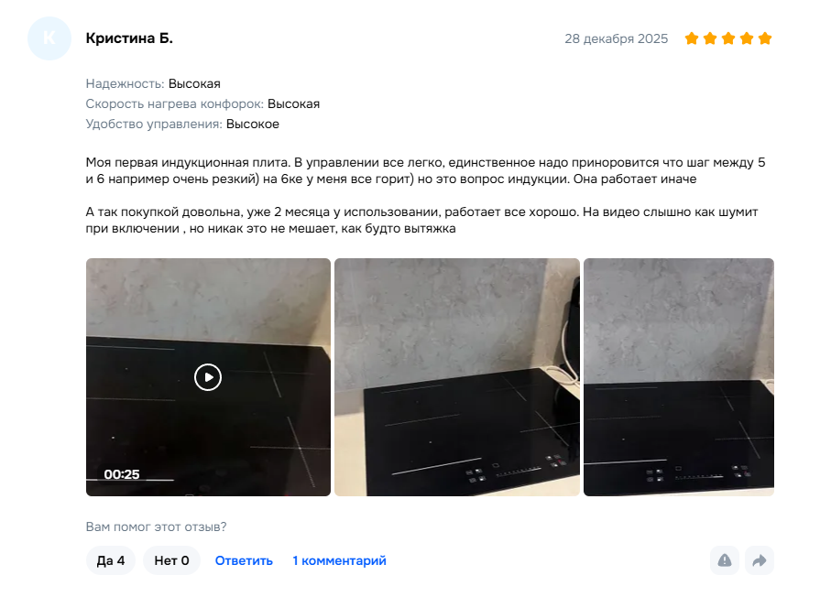Click Кристина Б. avatar circle
820x597 pixels.
pyautogui.click(x=49, y=38)
